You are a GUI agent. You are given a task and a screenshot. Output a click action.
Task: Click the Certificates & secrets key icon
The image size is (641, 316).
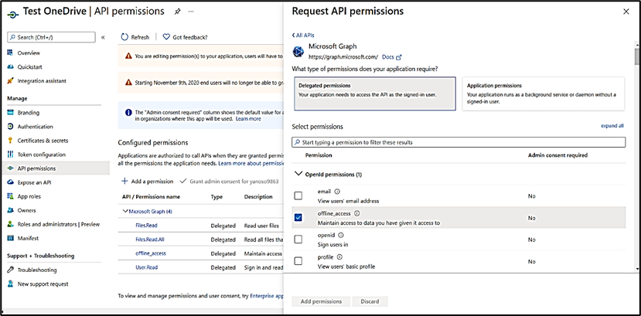[x=10, y=141]
